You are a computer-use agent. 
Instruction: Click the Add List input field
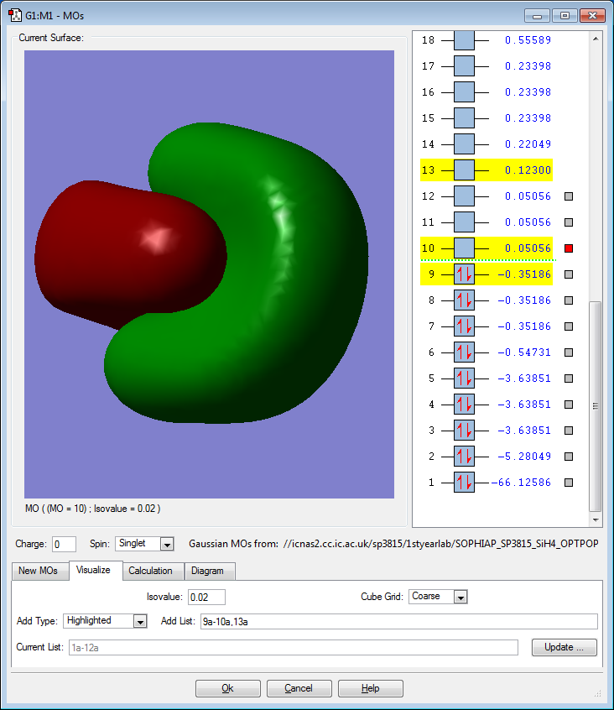pos(399,622)
